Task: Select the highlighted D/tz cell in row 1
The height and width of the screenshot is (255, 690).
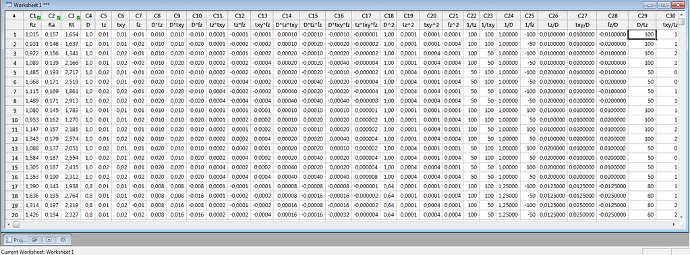Action: coord(642,34)
